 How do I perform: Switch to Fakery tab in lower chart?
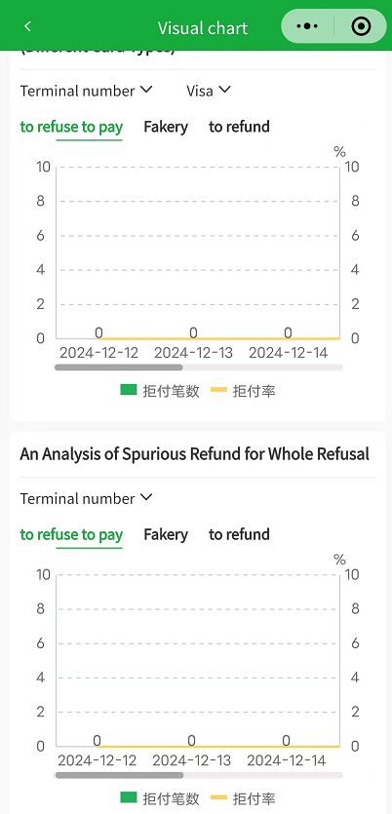click(x=166, y=534)
